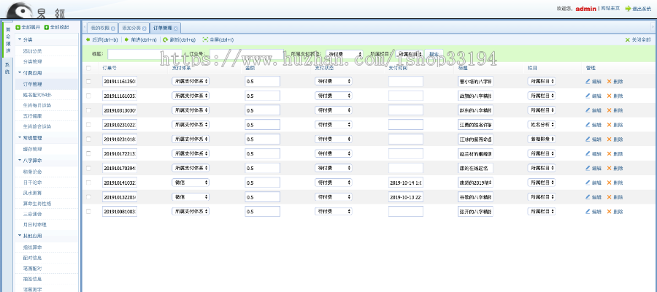657x292 pixels.
Task: Toggle the select-all checkbox in table header
Action: [88, 68]
